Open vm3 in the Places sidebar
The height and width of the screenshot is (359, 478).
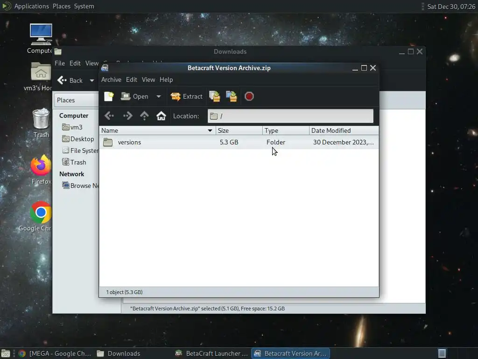tap(72, 127)
